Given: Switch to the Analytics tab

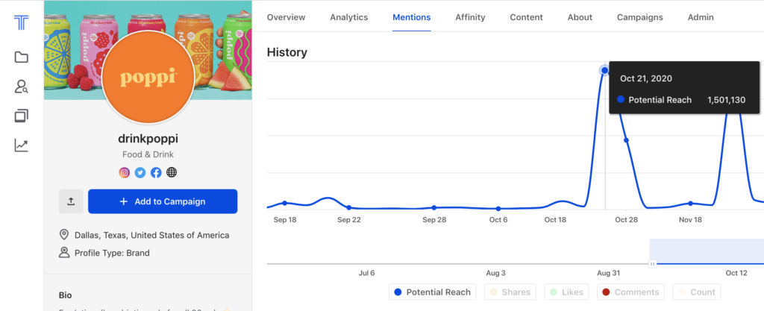Looking at the screenshot, I should pyautogui.click(x=349, y=17).
